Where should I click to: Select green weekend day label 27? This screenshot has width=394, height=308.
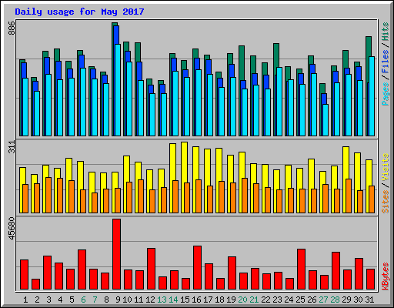point(323,300)
